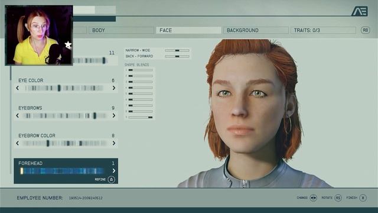The width and height of the screenshot is (378, 213).
Task: Select the FOREHEAD option row
Action: 66,171
